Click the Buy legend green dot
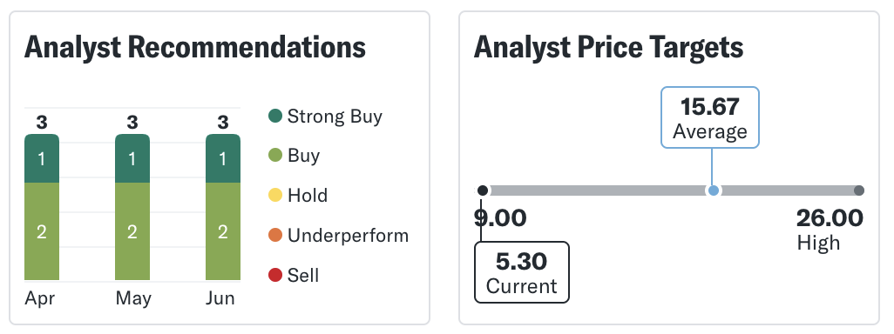 tap(275, 156)
